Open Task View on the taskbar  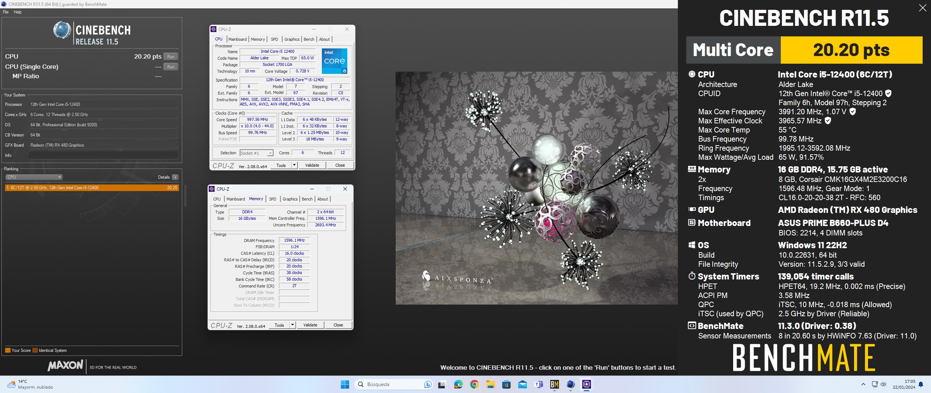coord(442,384)
